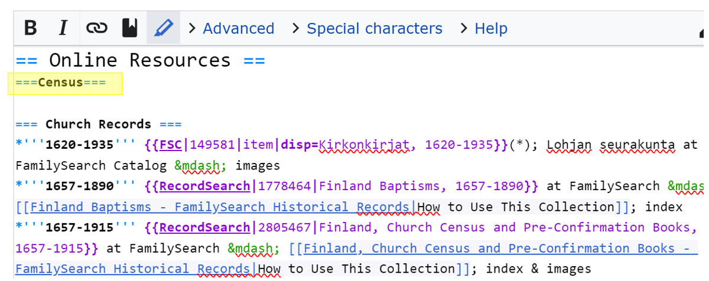Toggle bold formatting in the toolbar

[30, 28]
